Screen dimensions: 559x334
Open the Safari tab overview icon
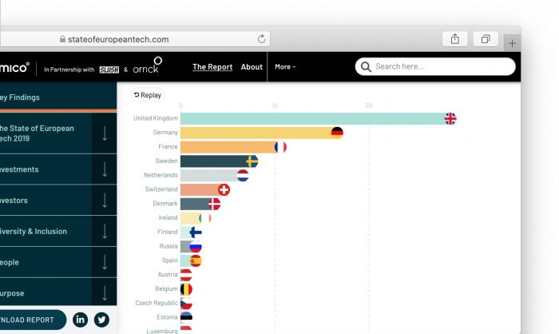[486, 39]
